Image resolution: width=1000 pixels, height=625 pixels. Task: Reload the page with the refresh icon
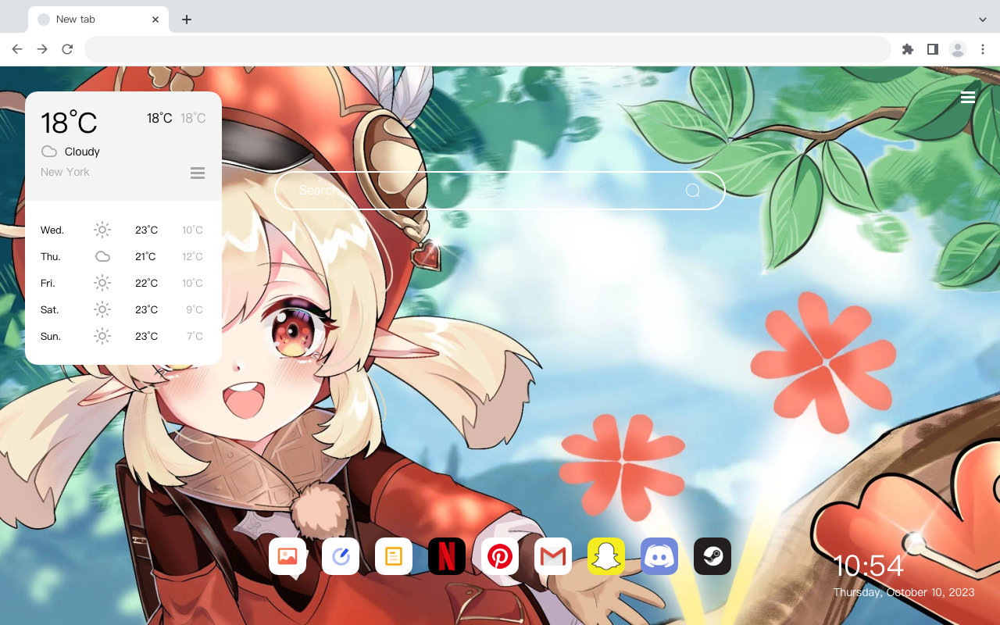[x=67, y=49]
